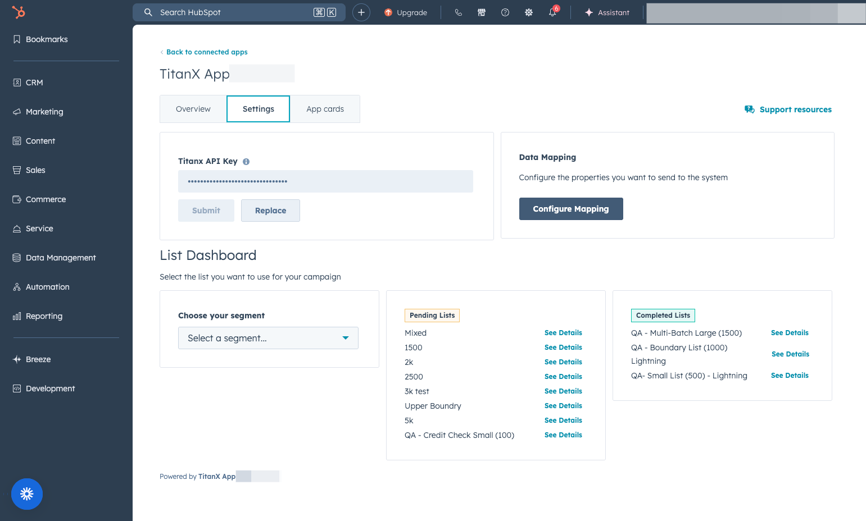
Task: Switch to the App cards tab
Action: pos(325,109)
